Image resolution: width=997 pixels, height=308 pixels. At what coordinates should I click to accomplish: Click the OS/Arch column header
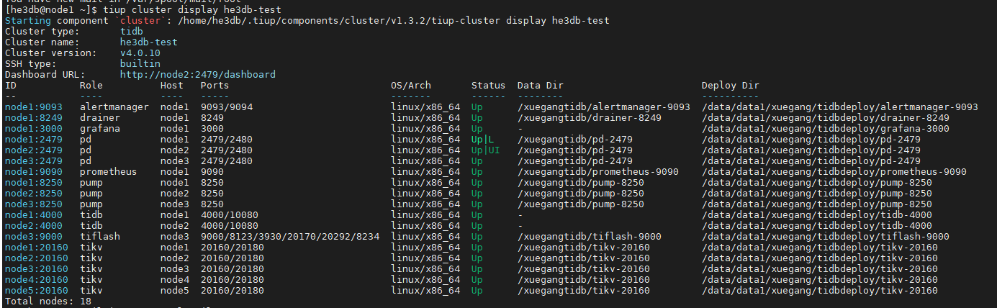tap(410, 86)
